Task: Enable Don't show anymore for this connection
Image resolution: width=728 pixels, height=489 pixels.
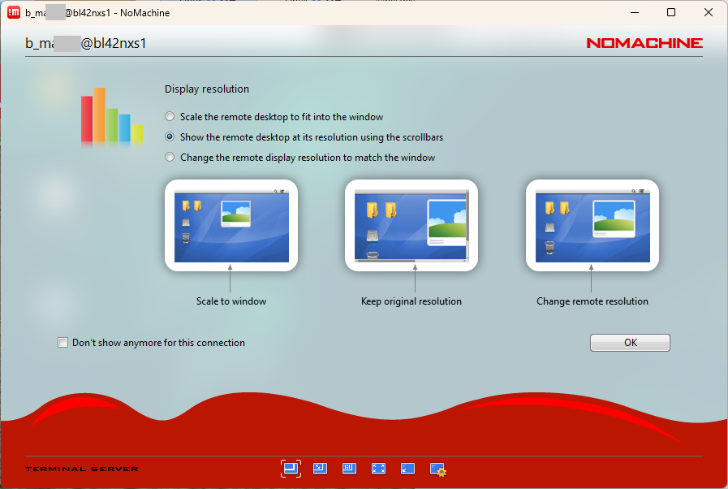Action: (x=63, y=343)
